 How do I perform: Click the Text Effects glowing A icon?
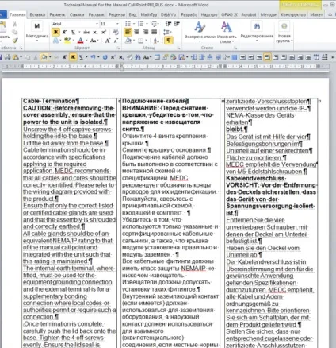point(56,41)
